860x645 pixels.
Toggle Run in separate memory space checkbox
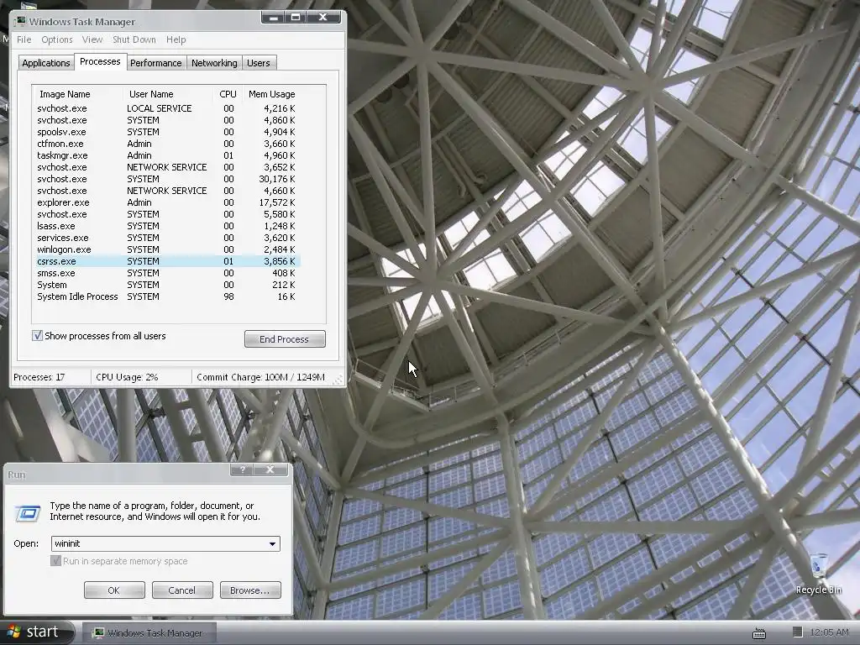[55, 560]
